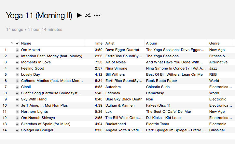This screenshot has width=235, height=144.
Task: Click album Chiastic Slide
Action: [x=158, y=87]
